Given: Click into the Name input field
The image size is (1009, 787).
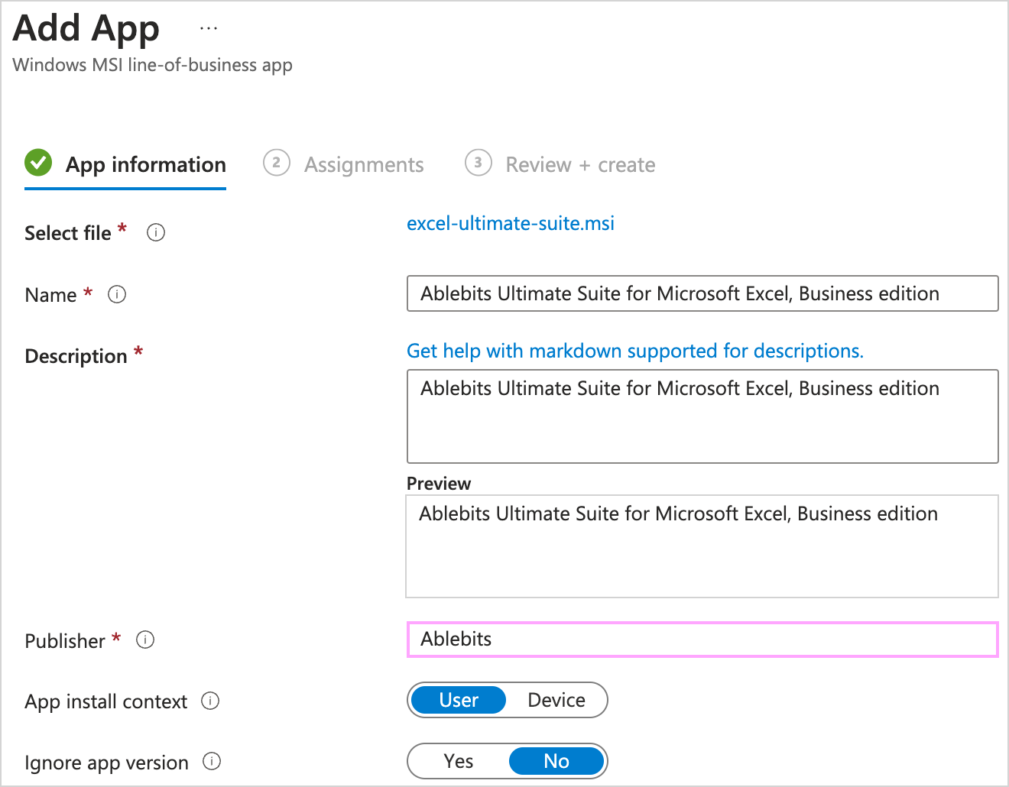Looking at the screenshot, I should click(702, 293).
